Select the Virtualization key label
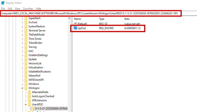The height and width of the screenshot is (112, 197). 36,67
